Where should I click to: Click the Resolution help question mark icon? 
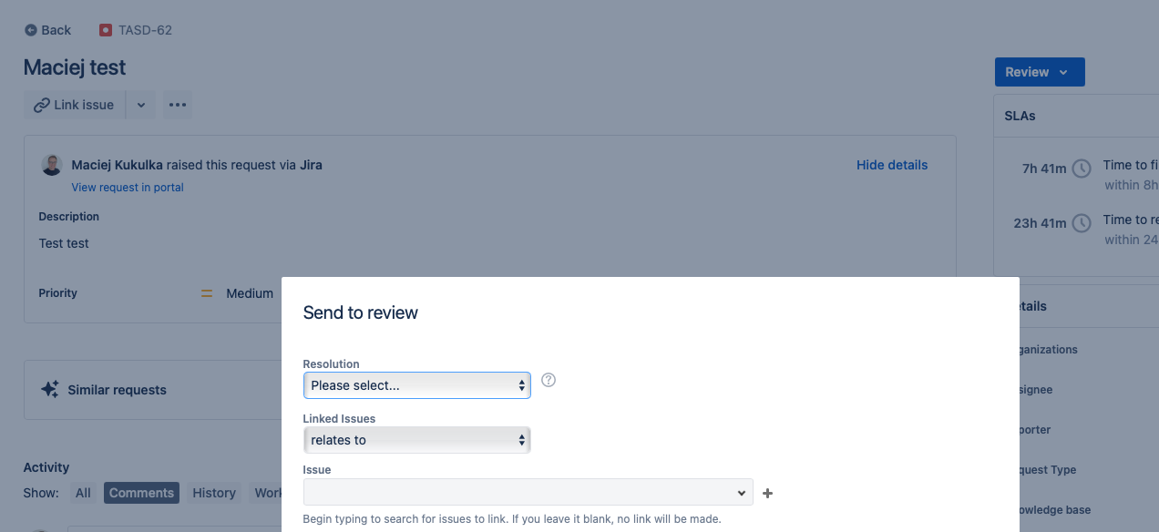pyautogui.click(x=549, y=380)
